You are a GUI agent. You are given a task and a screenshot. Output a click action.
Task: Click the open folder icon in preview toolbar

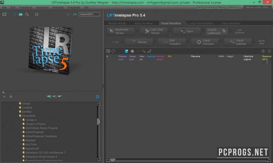click(x=4, y=14)
